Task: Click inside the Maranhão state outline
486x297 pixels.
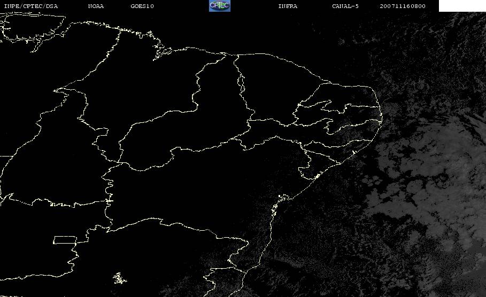Action: coord(155,80)
